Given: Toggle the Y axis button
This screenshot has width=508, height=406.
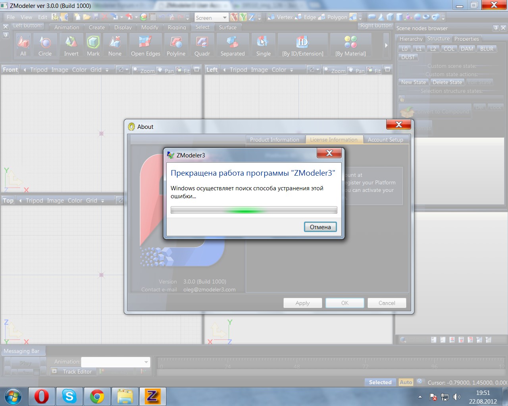Looking at the screenshot, I should click(x=242, y=17).
